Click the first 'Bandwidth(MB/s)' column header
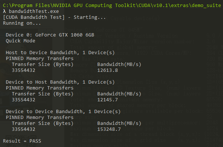 [x=119, y=64]
